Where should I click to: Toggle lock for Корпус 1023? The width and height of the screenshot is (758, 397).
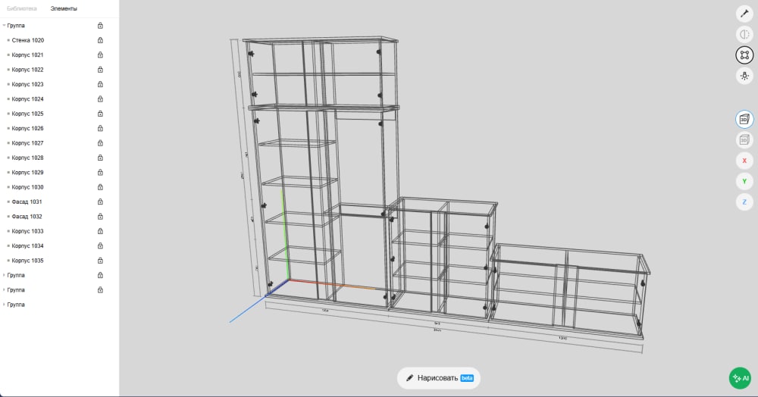point(100,84)
